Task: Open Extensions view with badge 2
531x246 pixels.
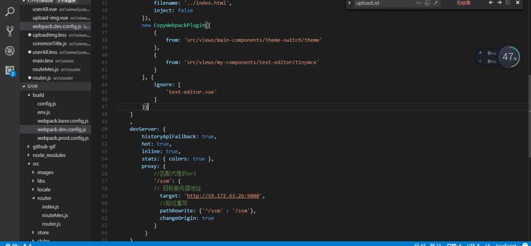Action: [10, 70]
